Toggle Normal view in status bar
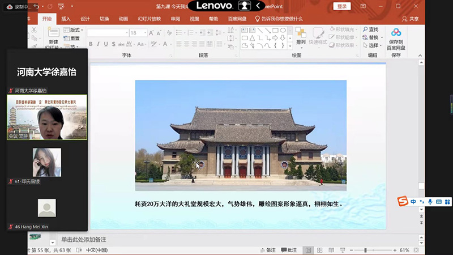 coord(308,250)
